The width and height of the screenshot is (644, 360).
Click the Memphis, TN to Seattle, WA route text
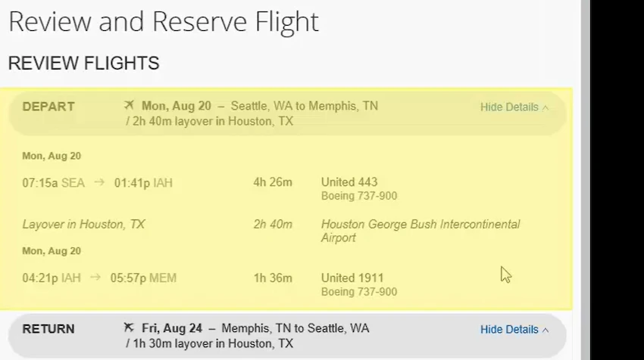(x=295, y=328)
